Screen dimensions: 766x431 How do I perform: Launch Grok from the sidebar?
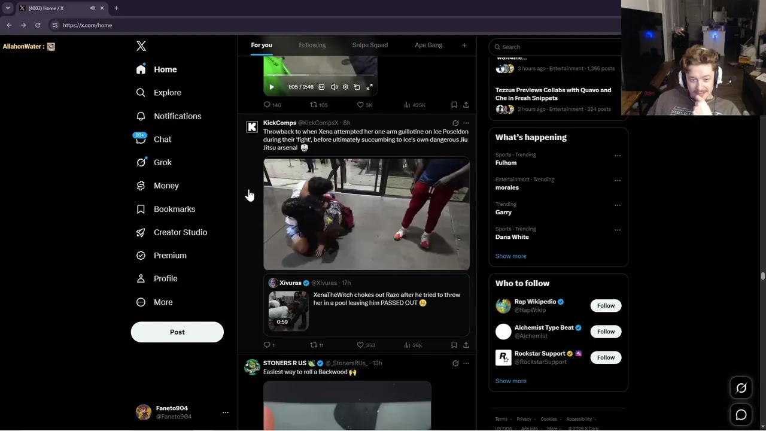coord(154,162)
